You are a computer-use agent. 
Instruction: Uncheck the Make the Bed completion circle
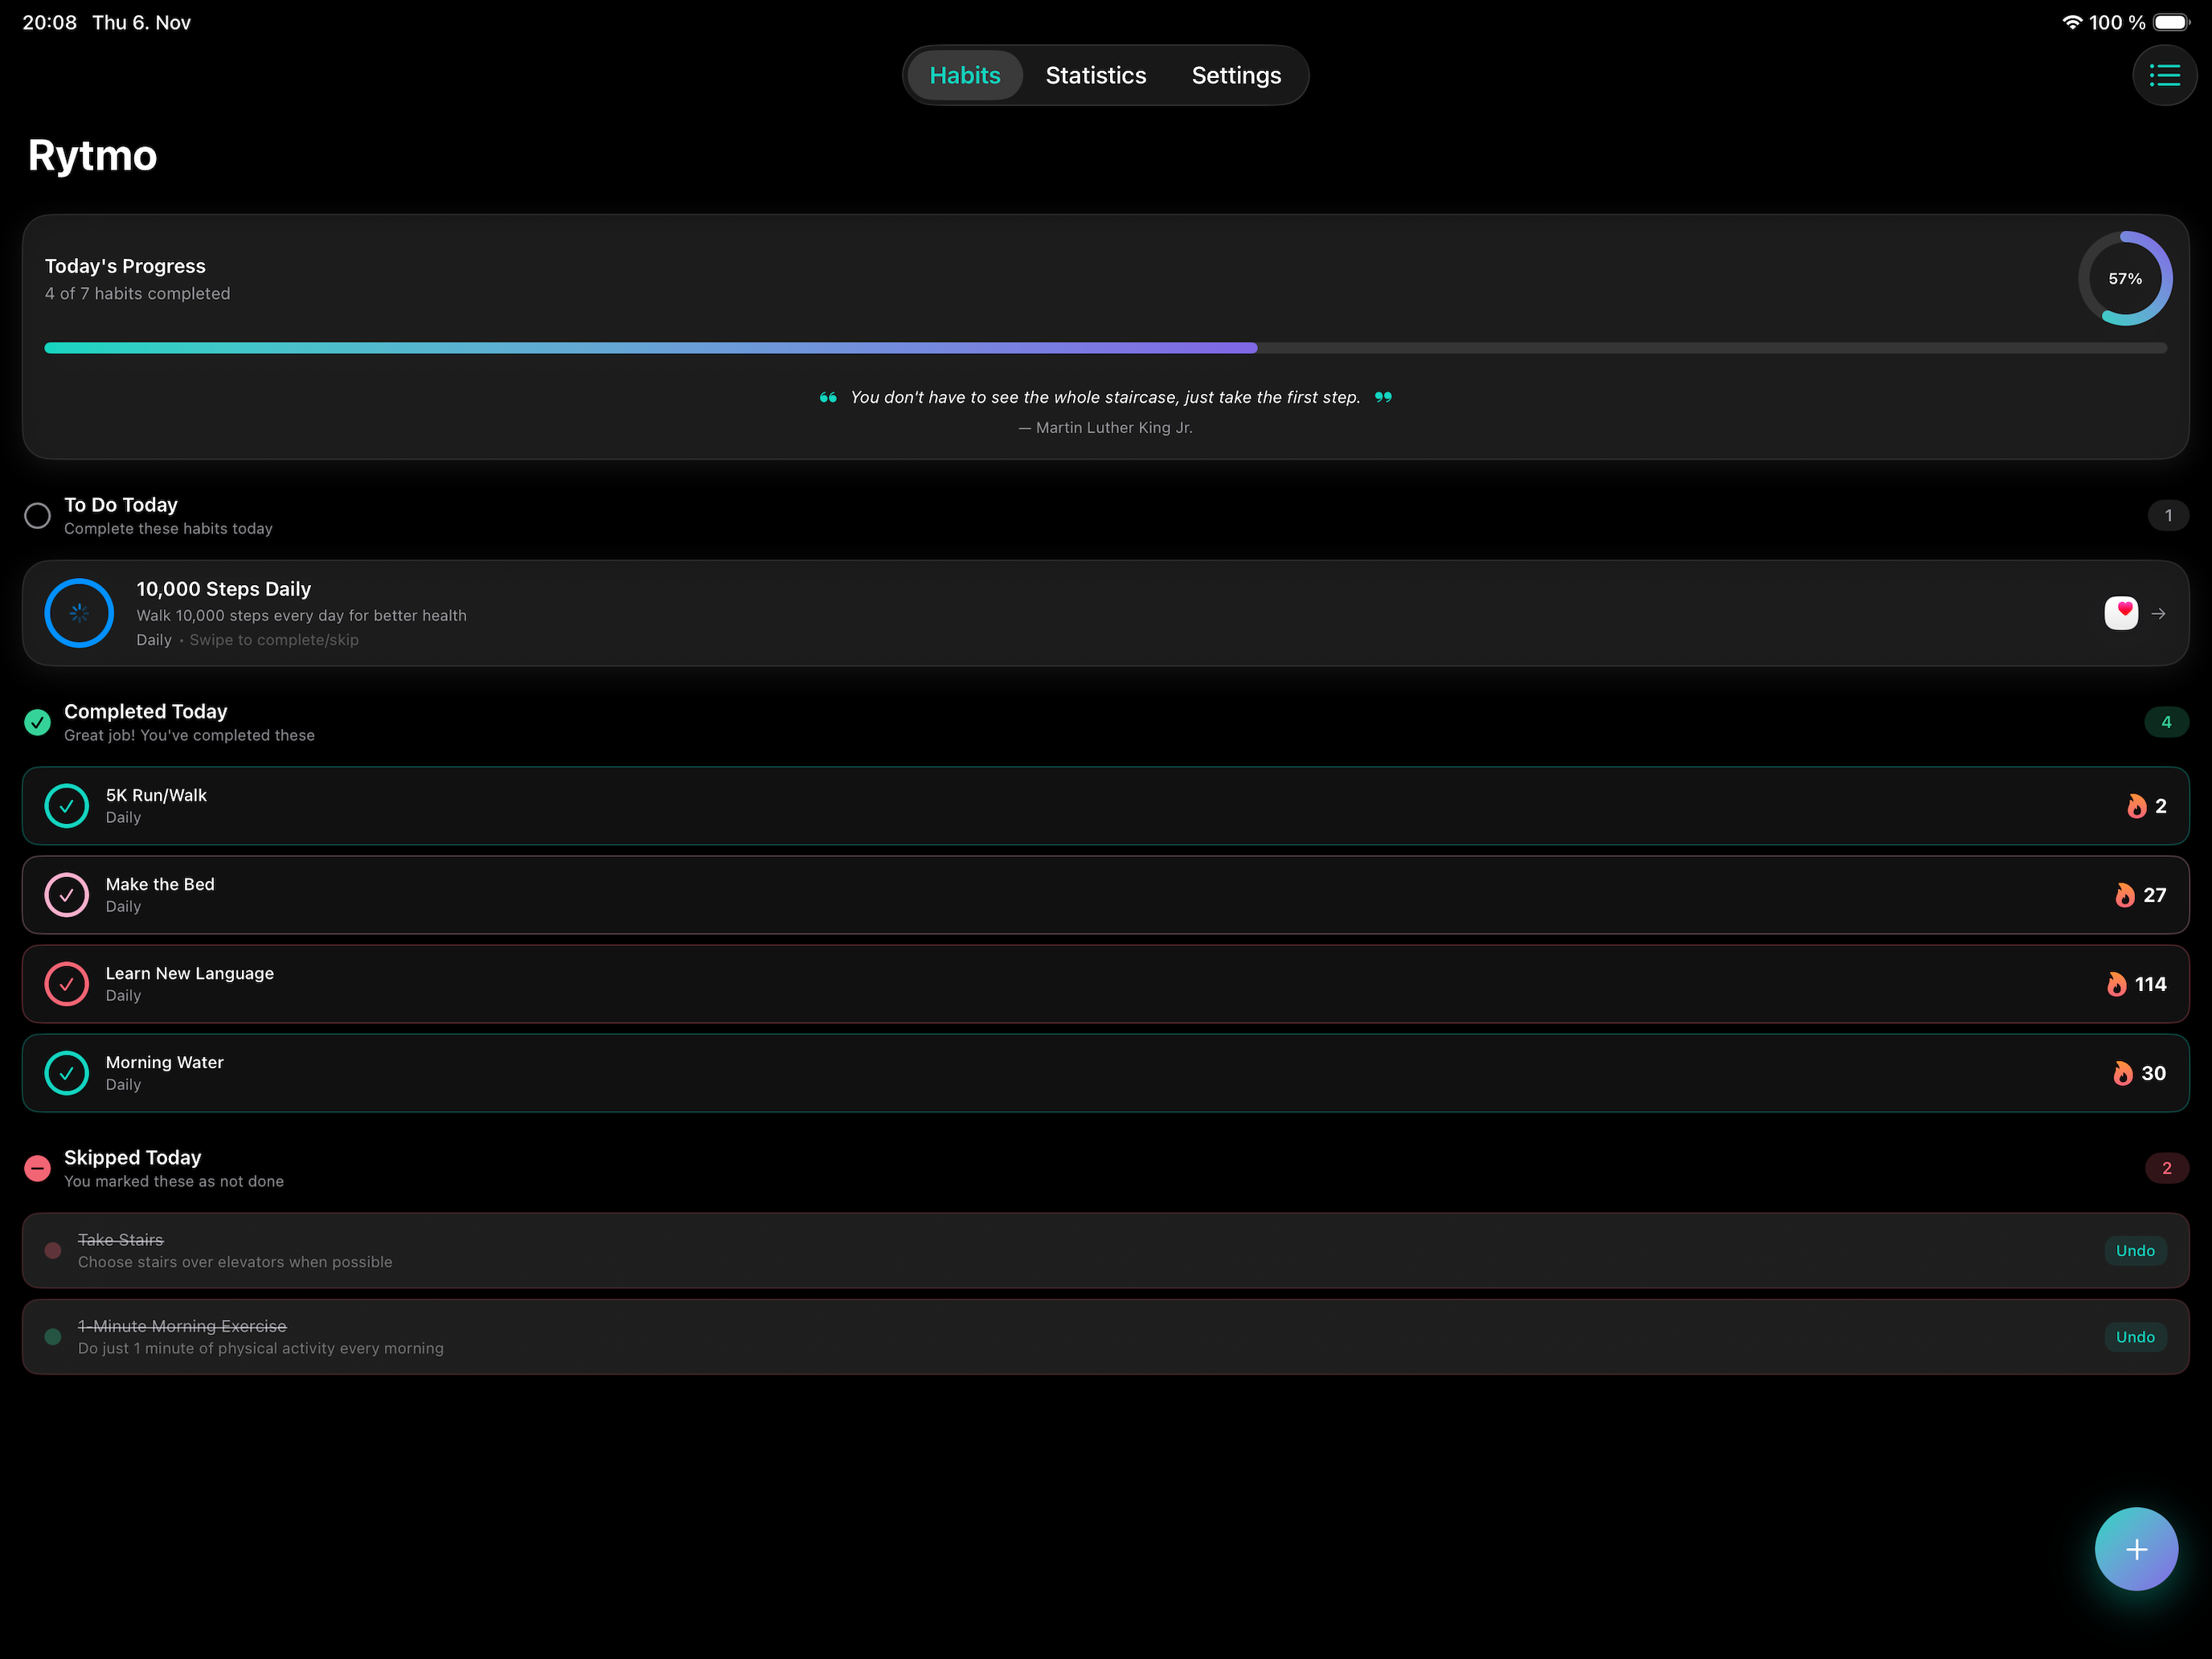pos(67,895)
